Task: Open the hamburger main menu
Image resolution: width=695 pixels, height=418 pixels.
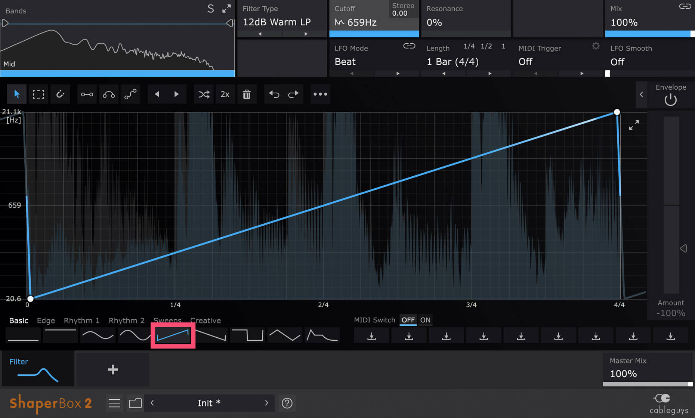Action: pos(114,403)
